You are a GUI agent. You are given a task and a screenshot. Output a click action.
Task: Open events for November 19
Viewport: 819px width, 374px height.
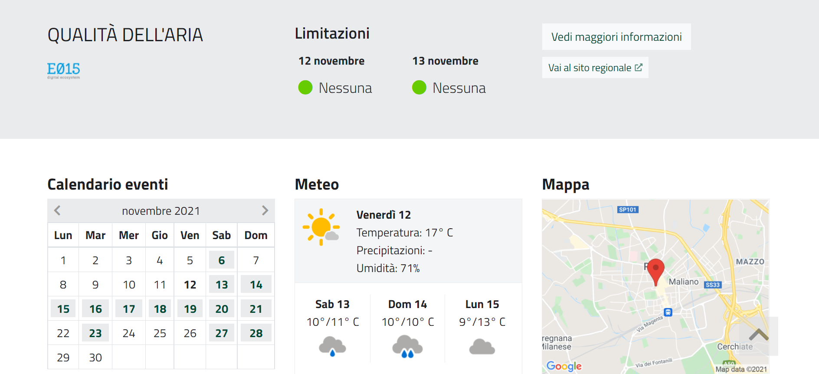pos(190,309)
